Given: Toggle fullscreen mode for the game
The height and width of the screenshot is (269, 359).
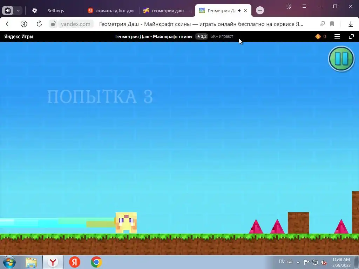Looking at the screenshot, I should (x=351, y=36).
